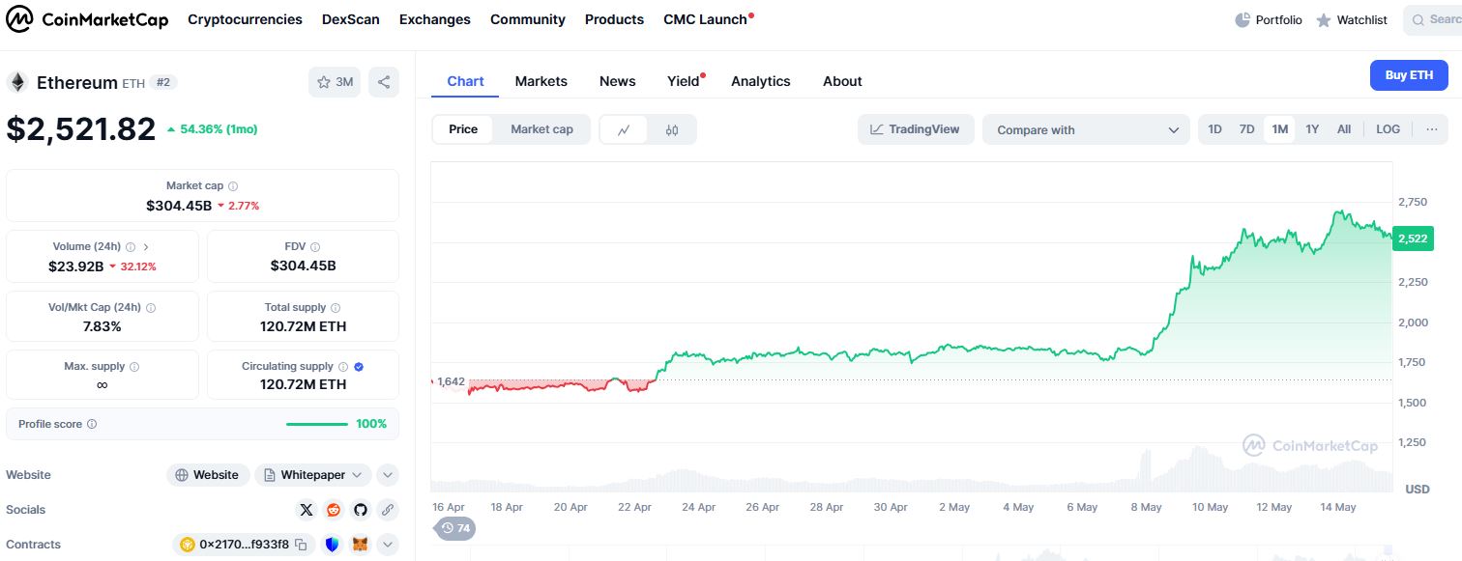Switch to the Yield tab
Screen dimensions: 1462x561
[x=685, y=81]
